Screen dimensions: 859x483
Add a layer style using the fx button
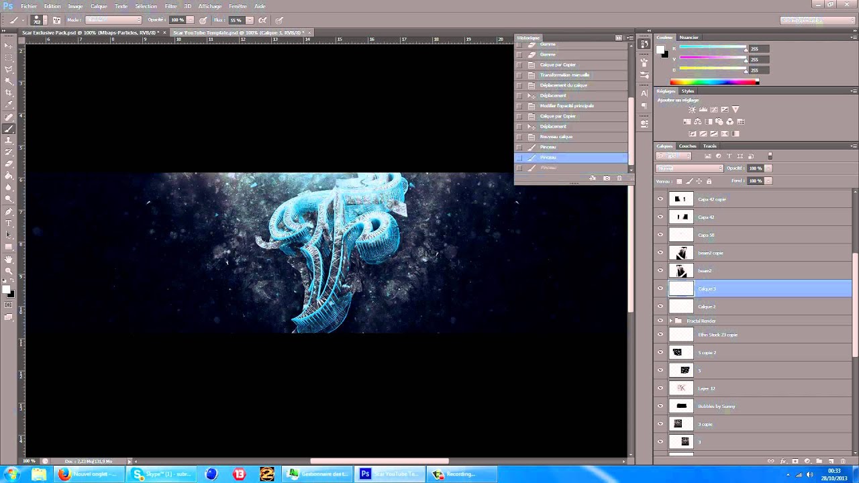783,462
